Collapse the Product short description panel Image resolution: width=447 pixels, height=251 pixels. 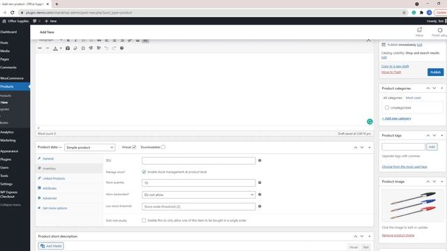pos(369,236)
